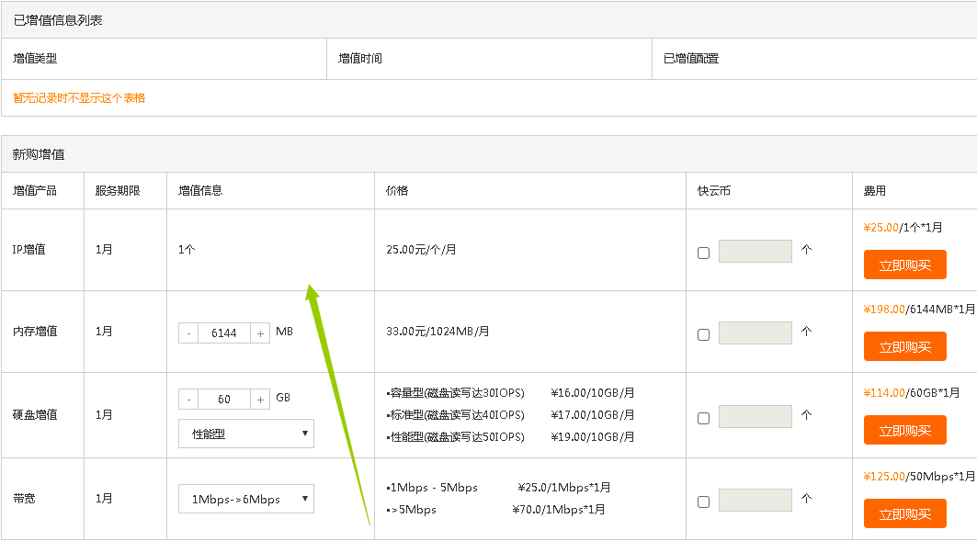Click the quantity input in the 带宽 row
The width and height of the screenshot is (977, 541).
tap(755, 500)
